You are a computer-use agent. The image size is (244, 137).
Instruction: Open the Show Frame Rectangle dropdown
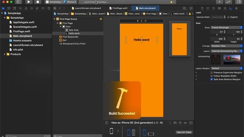pyautogui.click(x=226, y=27)
